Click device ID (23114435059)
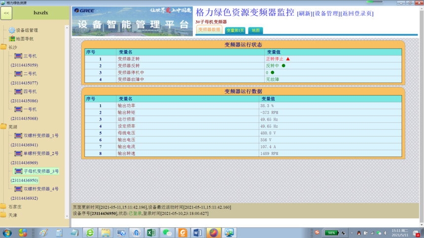 (x=24, y=65)
